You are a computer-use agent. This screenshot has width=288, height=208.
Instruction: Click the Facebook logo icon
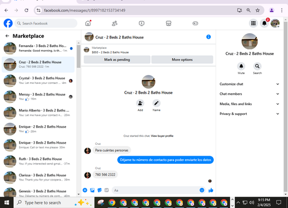tap(8, 23)
